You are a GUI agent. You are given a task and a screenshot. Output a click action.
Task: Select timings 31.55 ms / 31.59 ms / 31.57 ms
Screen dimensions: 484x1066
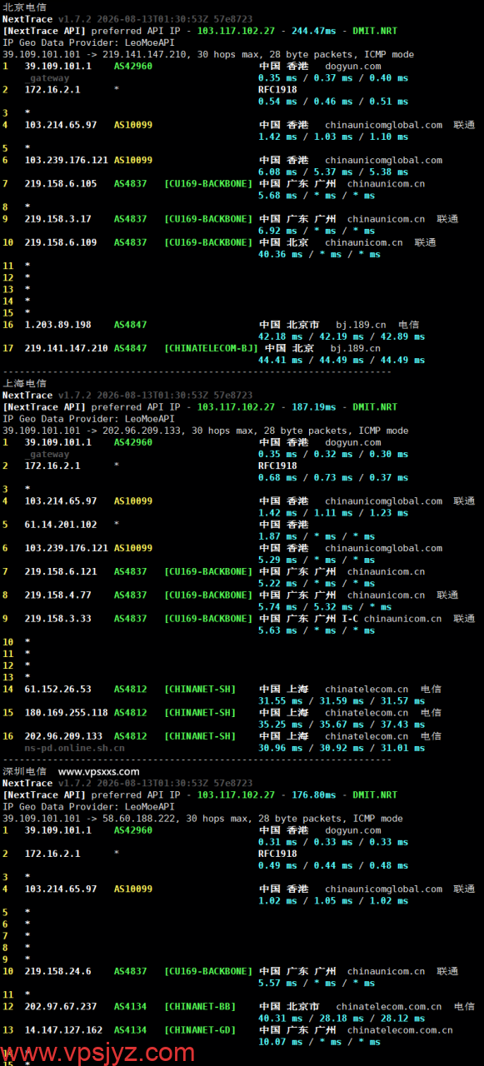click(x=342, y=700)
